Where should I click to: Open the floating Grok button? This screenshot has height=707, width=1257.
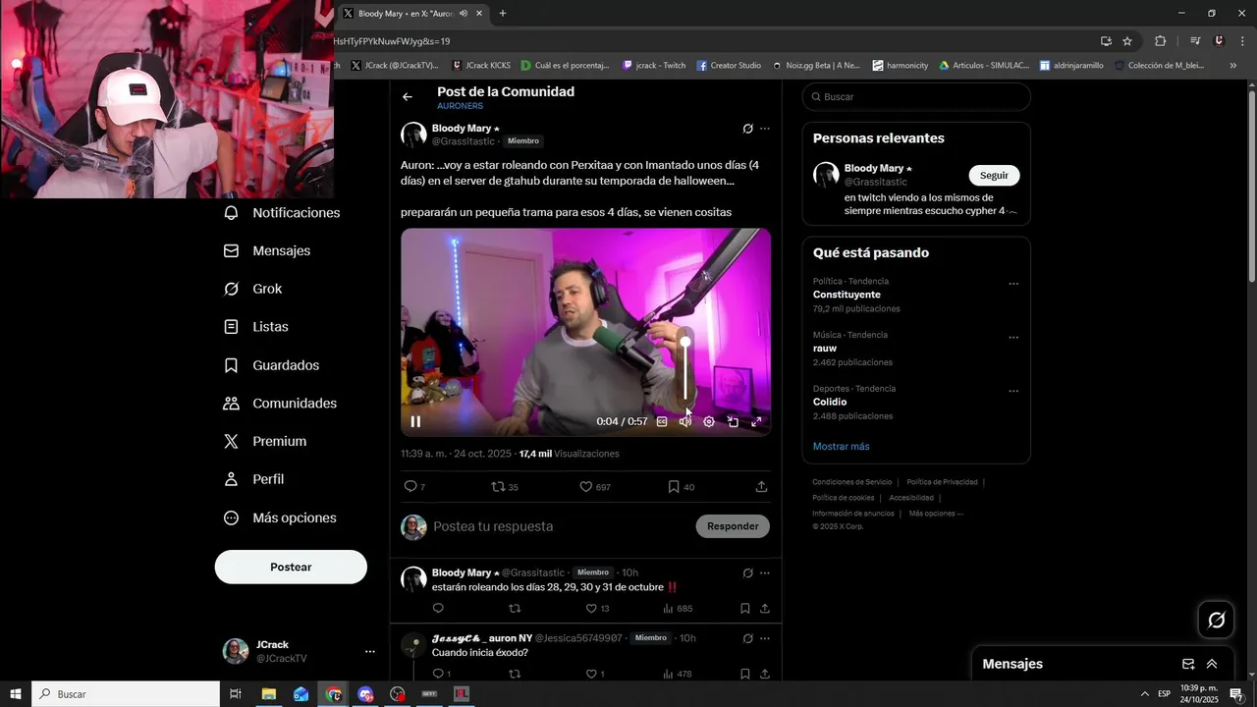(x=1216, y=620)
